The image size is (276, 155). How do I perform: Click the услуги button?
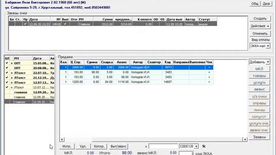tap(260, 83)
